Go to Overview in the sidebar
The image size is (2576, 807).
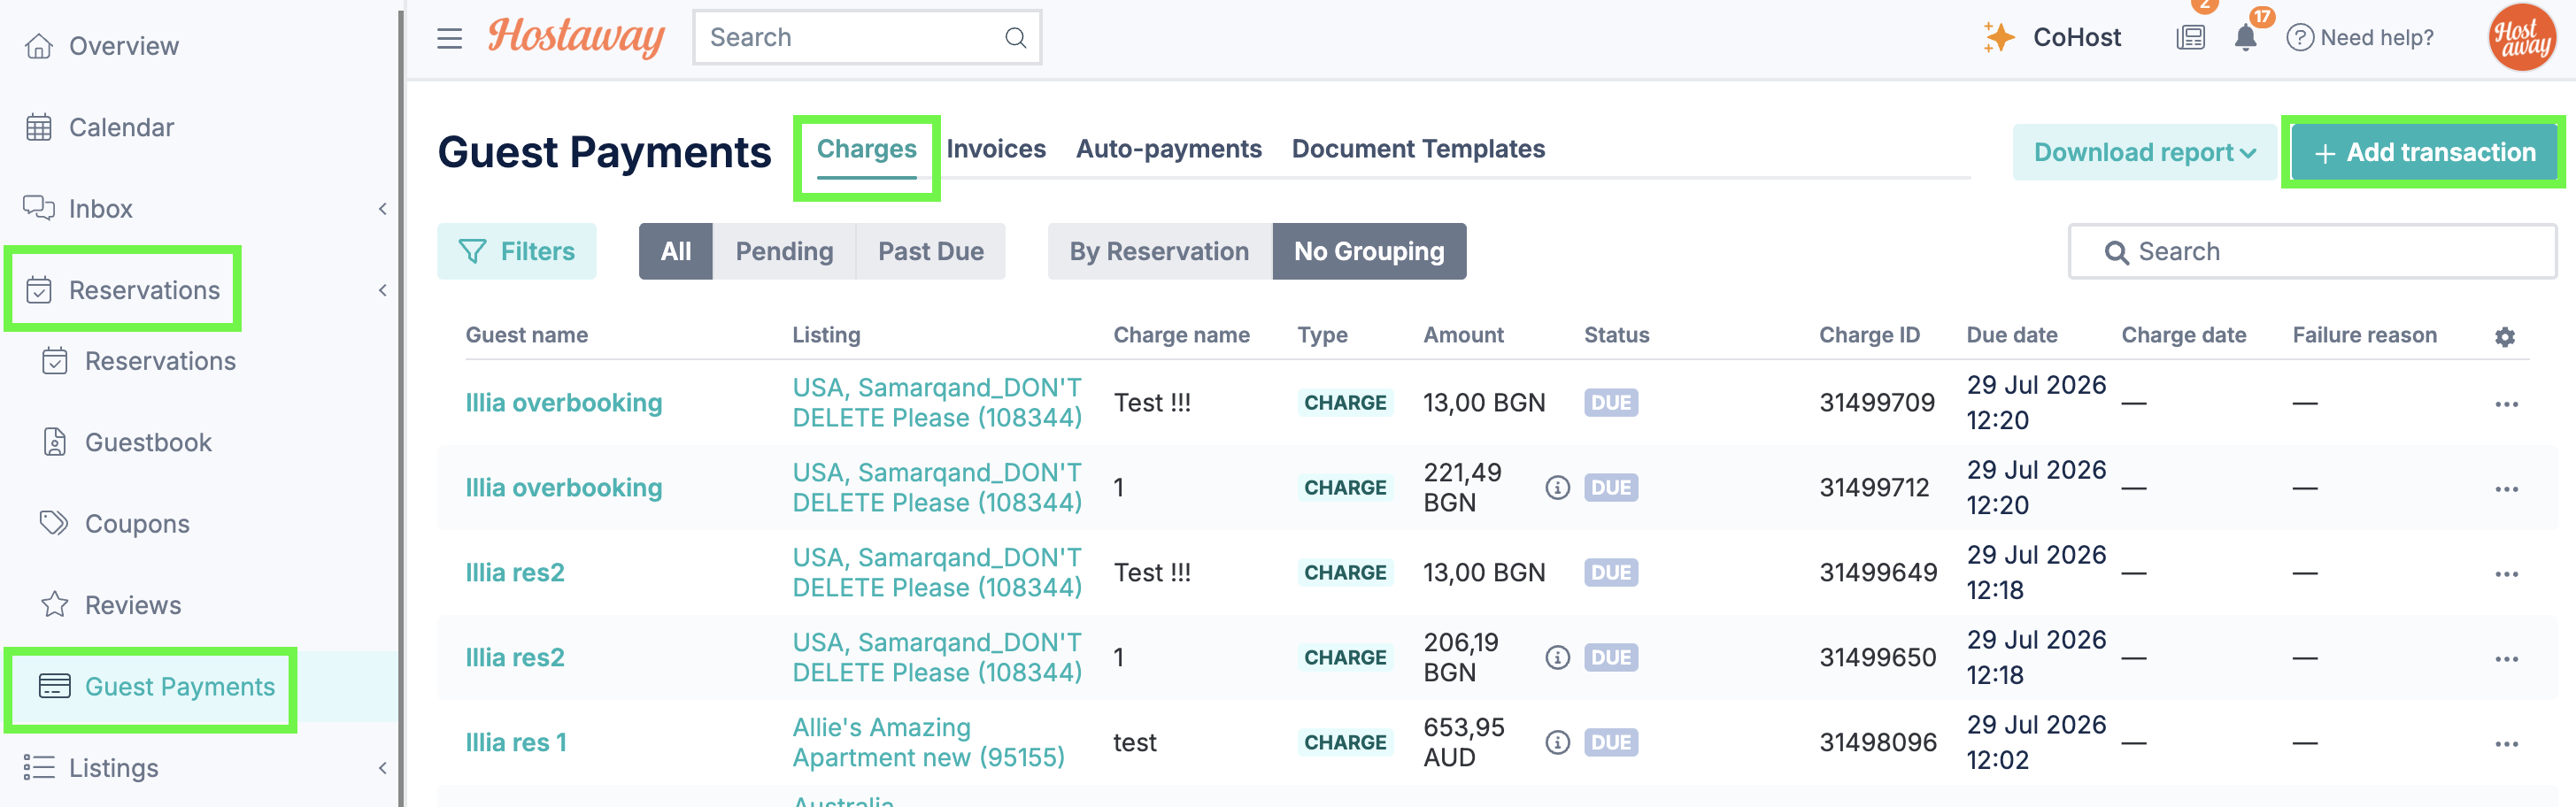[123, 46]
